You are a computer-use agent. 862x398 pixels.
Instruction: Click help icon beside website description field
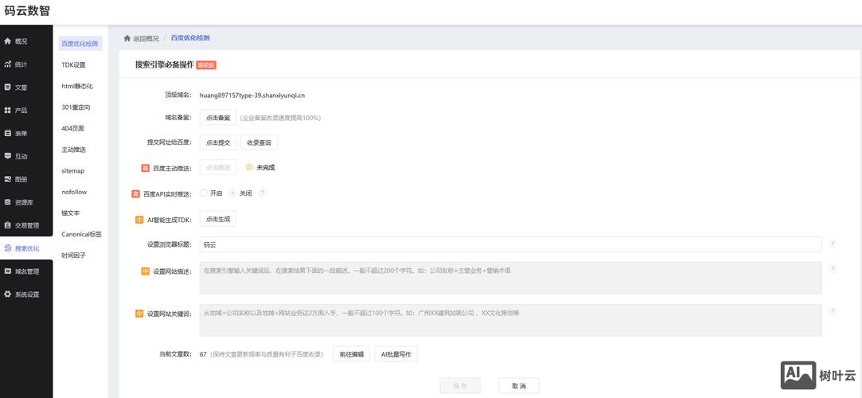click(833, 269)
